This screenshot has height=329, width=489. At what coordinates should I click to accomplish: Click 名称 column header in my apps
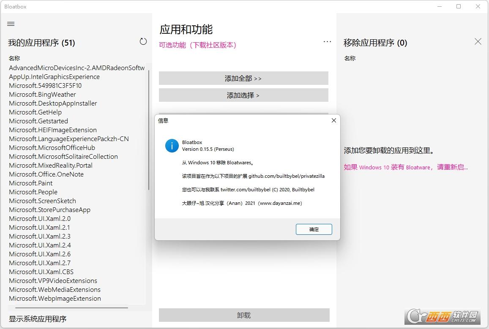14,58
